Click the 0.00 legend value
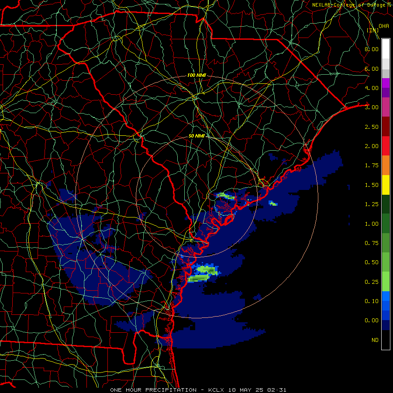Viewport: 393px width, 393px height. coord(372,321)
